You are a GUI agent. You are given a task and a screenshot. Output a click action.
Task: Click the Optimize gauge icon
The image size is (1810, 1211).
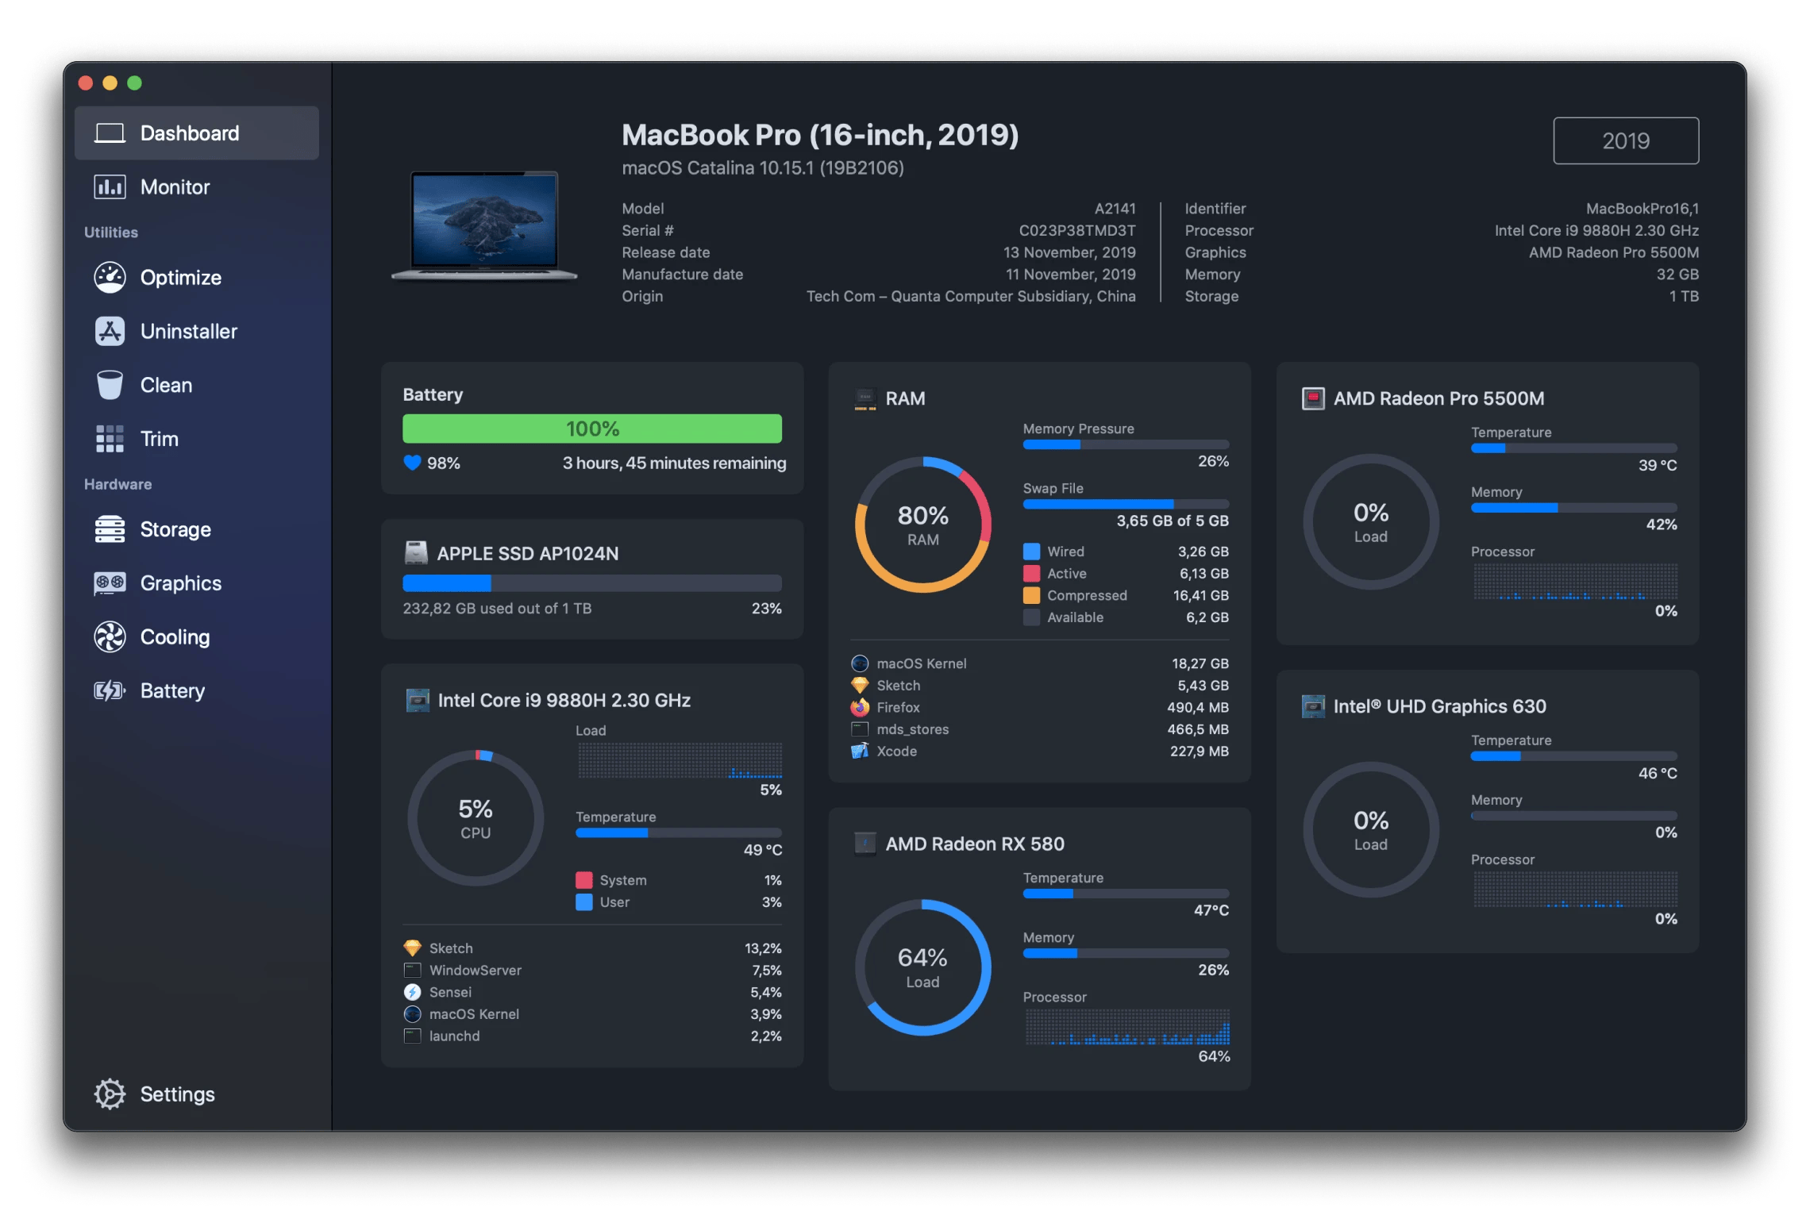tap(110, 278)
